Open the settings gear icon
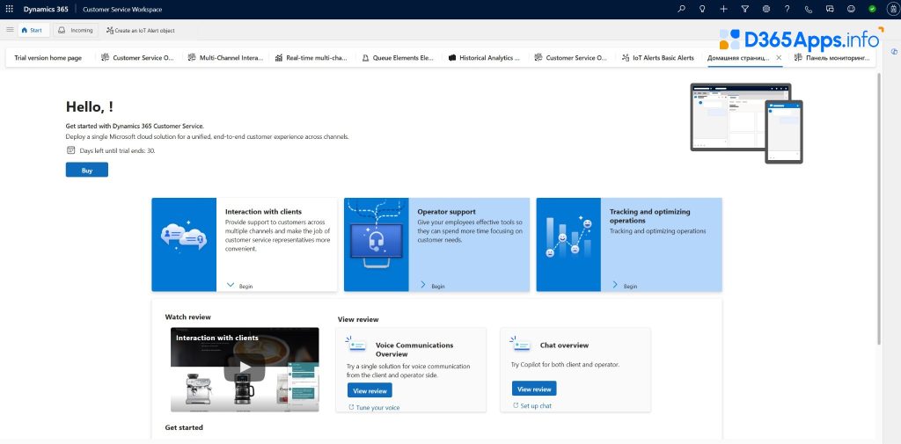 [x=766, y=9]
